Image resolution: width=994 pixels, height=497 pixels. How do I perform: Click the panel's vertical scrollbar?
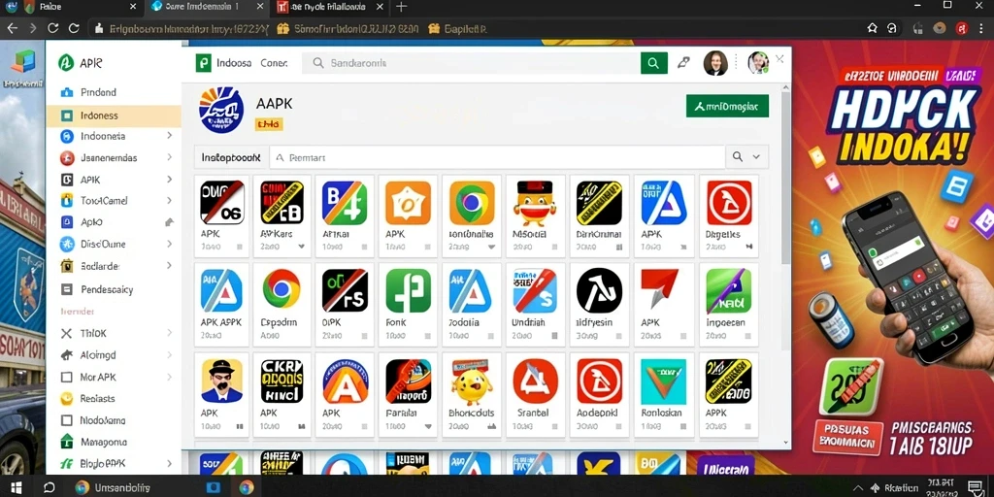click(786, 178)
